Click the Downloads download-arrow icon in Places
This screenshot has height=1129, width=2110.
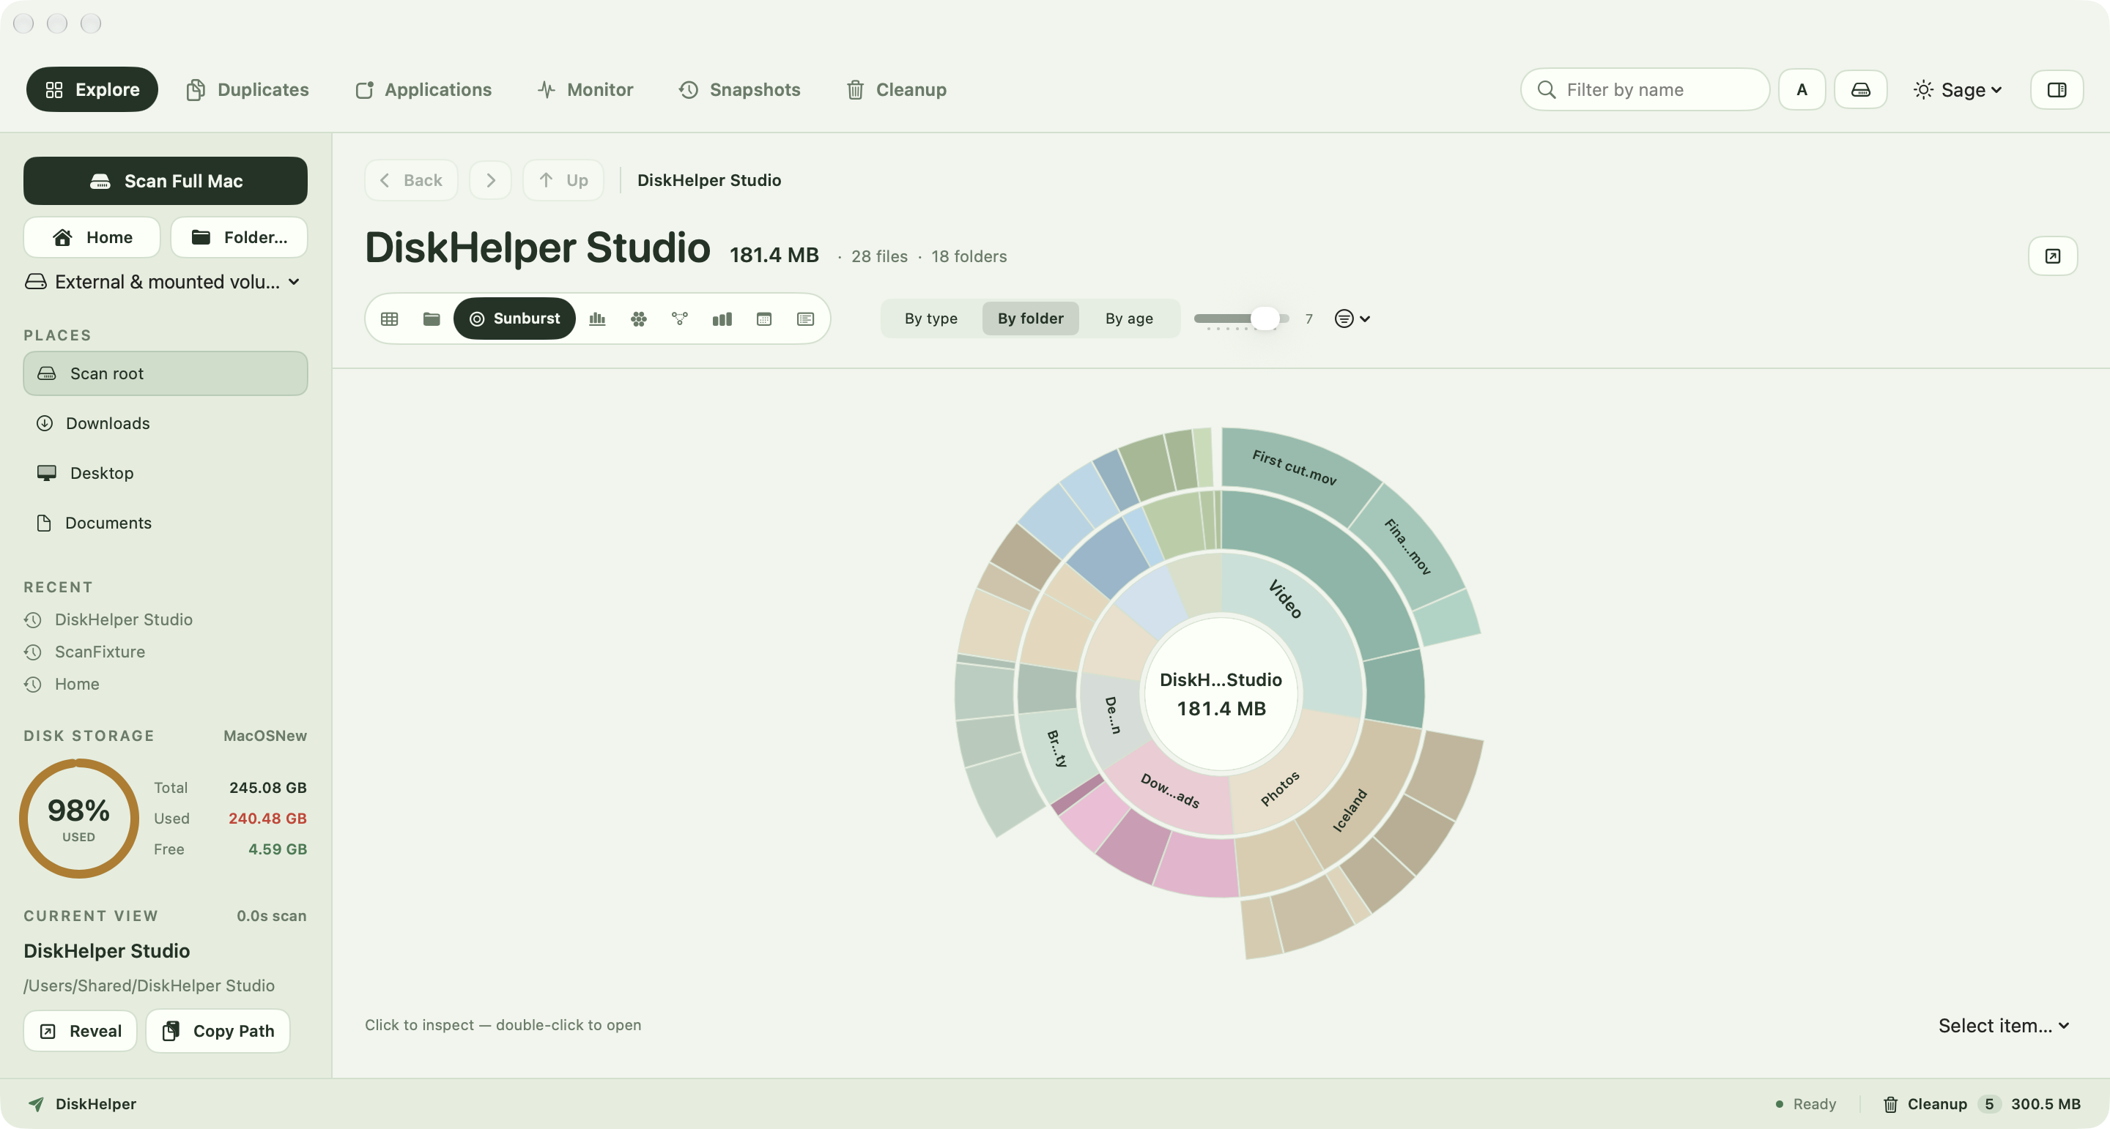[45, 423]
